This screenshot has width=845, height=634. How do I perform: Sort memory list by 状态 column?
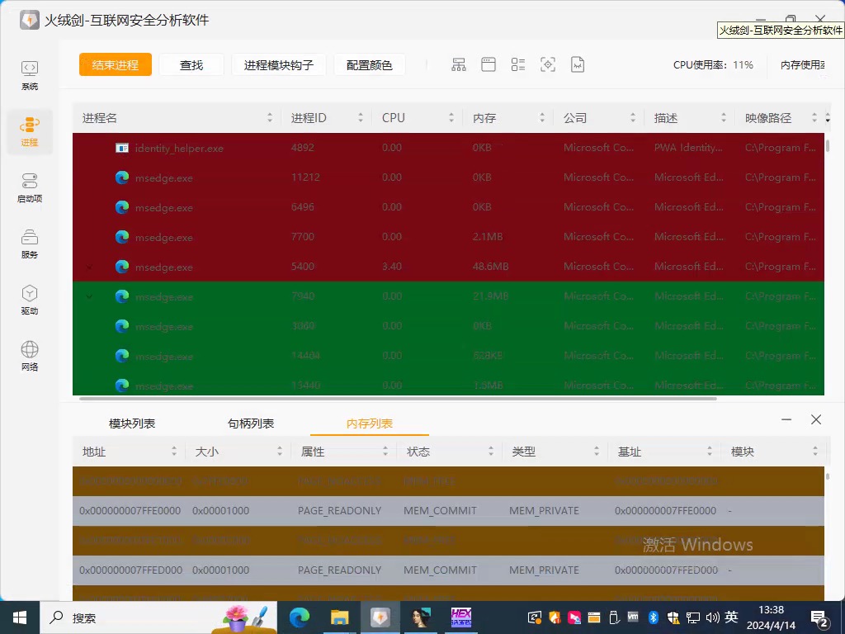tap(449, 452)
